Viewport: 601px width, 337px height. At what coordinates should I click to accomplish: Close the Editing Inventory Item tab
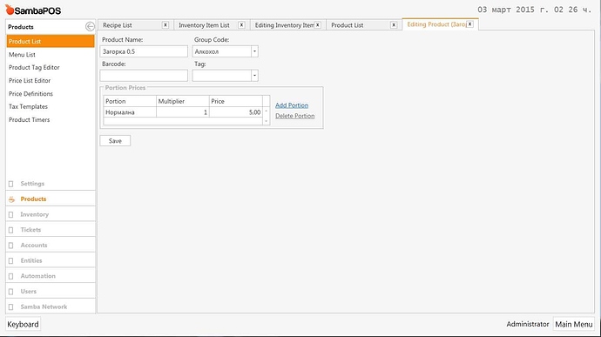click(318, 25)
